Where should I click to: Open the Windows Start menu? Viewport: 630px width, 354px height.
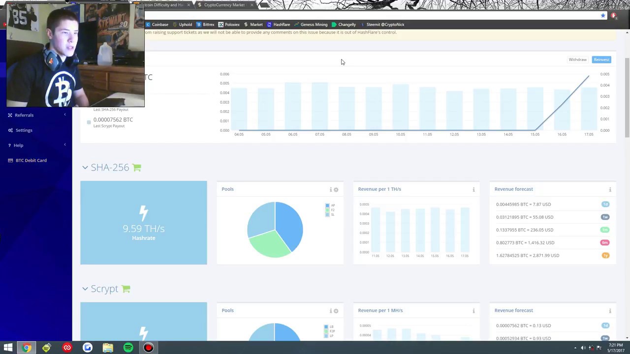pyautogui.click(x=8, y=348)
